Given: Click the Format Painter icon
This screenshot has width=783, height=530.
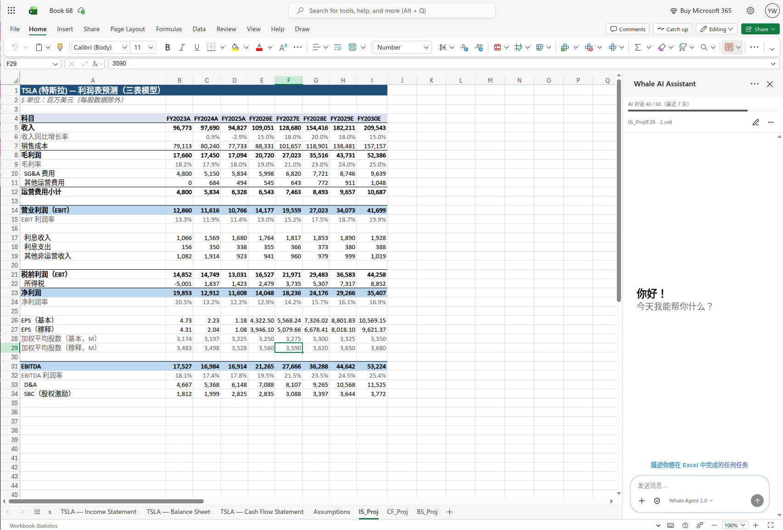Looking at the screenshot, I should tap(60, 47).
